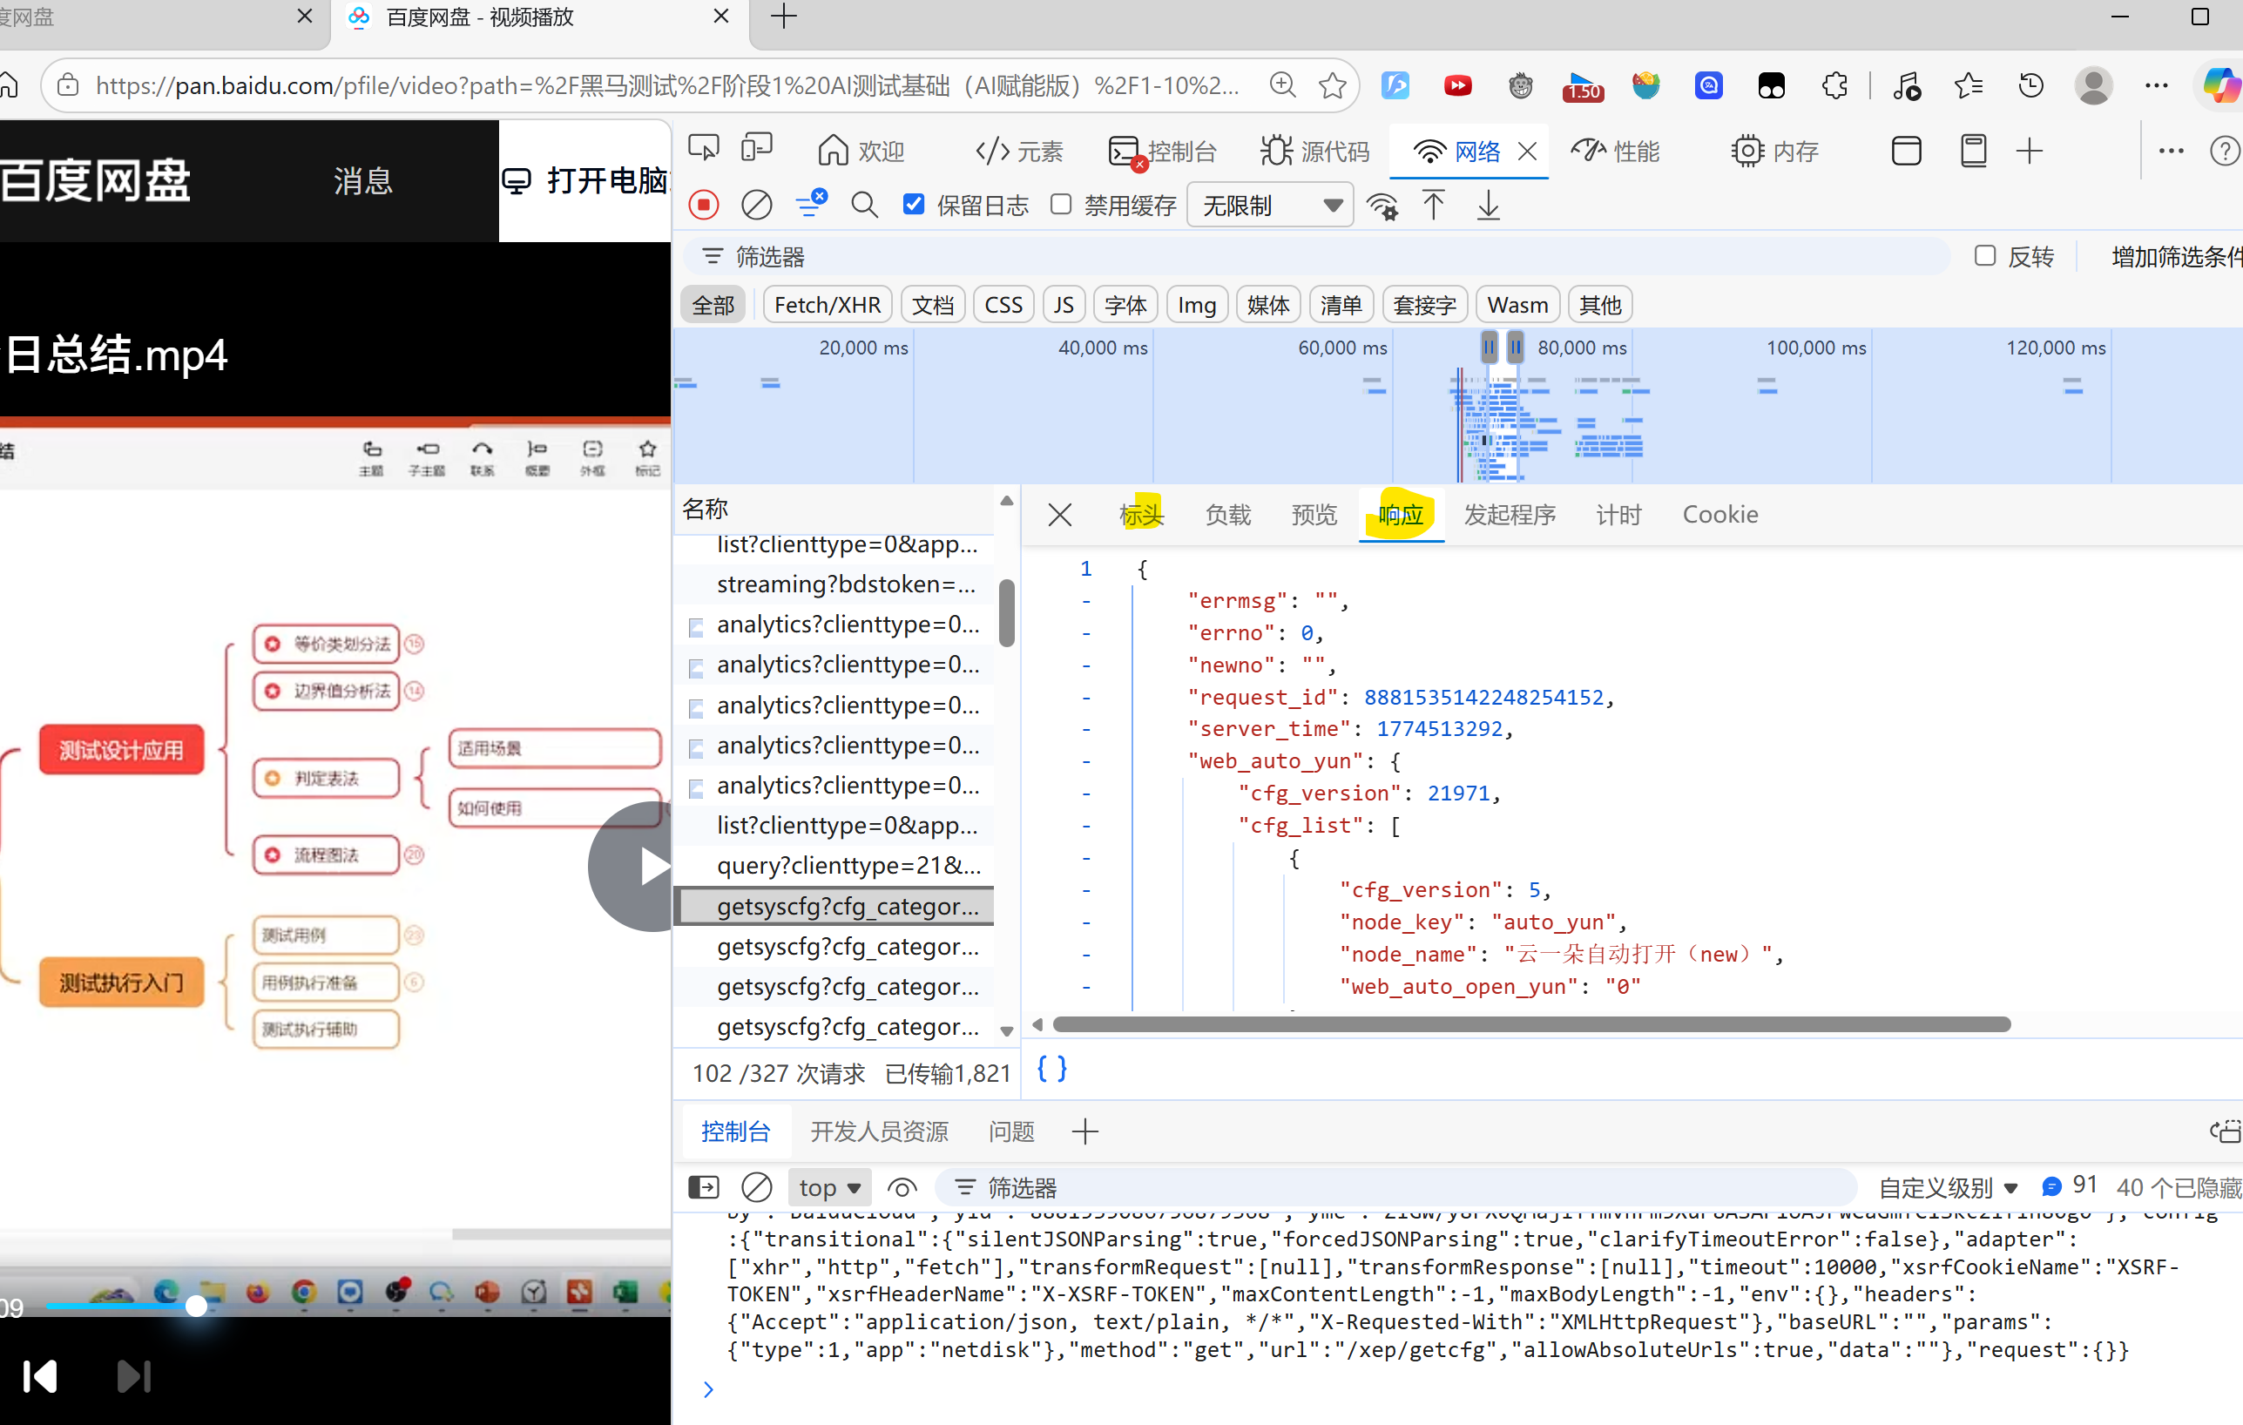This screenshot has height=1425, width=2243.
Task: Switch to the 预览 tab
Action: 1314,514
